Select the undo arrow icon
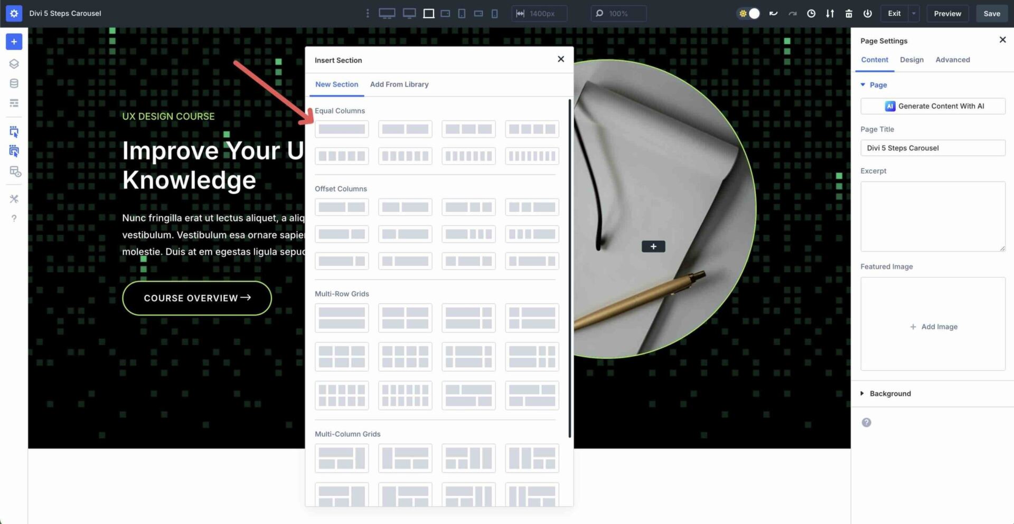 click(x=773, y=13)
